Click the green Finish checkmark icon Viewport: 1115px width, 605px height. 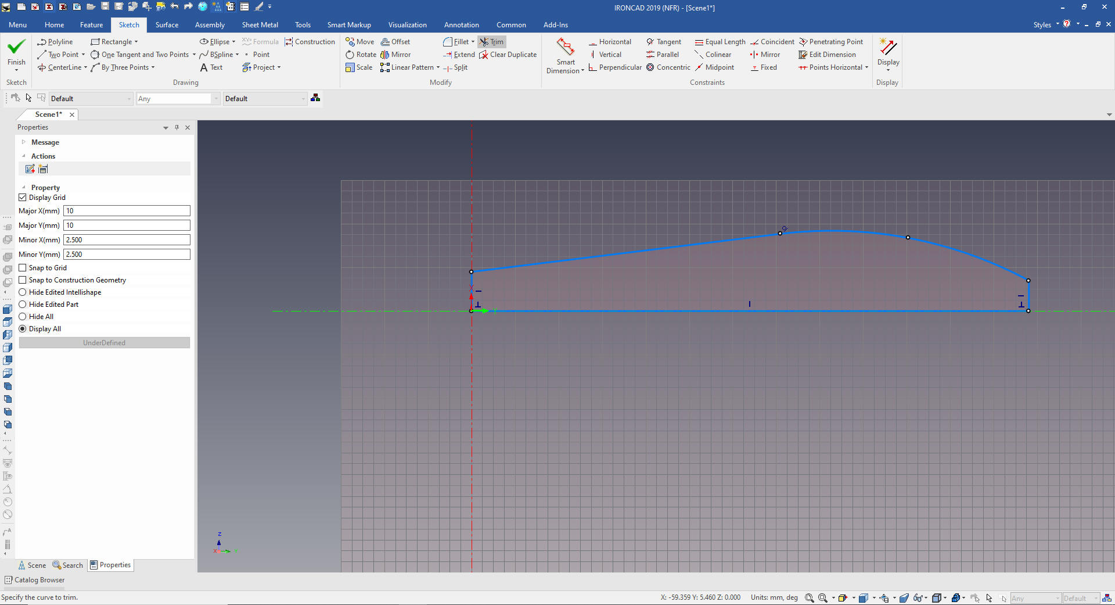(x=16, y=47)
